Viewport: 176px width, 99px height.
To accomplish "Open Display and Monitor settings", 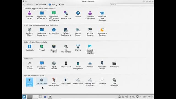I will (42, 65).
